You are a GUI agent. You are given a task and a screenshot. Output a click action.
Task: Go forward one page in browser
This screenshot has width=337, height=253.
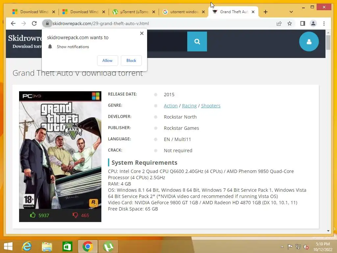[24, 23]
